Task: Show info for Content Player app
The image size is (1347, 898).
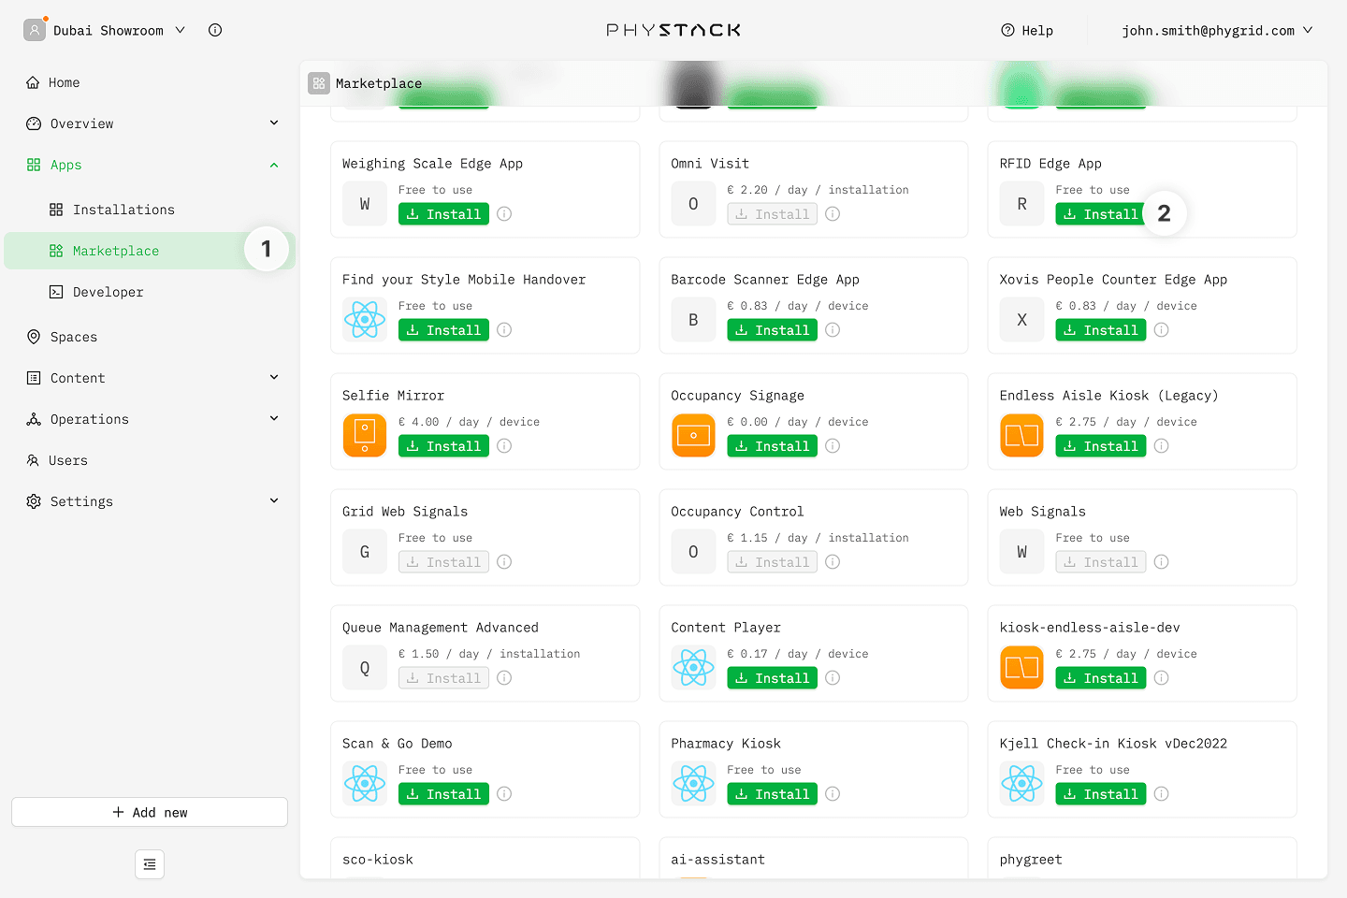Action: [x=833, y=678]
